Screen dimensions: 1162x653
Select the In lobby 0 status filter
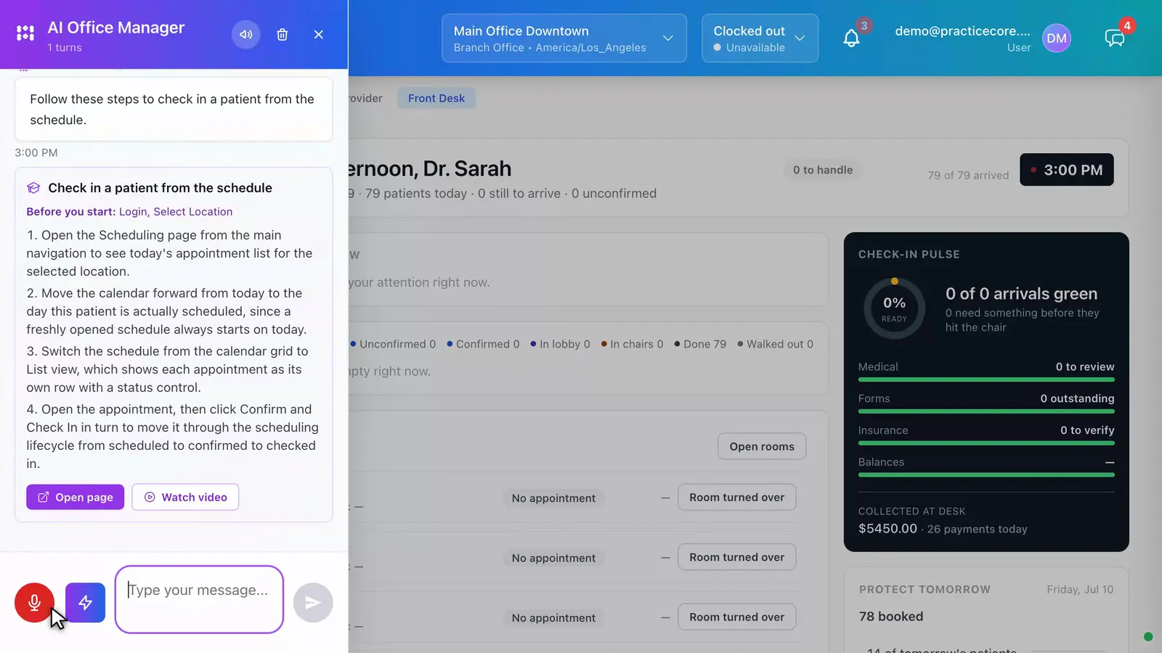(560, 344)
